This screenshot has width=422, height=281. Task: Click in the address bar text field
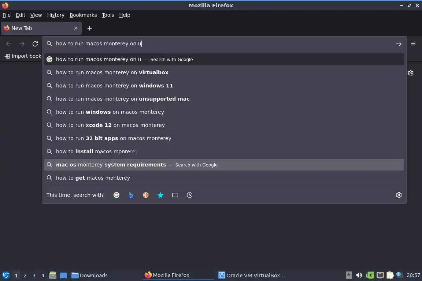(x=223, y=44)
